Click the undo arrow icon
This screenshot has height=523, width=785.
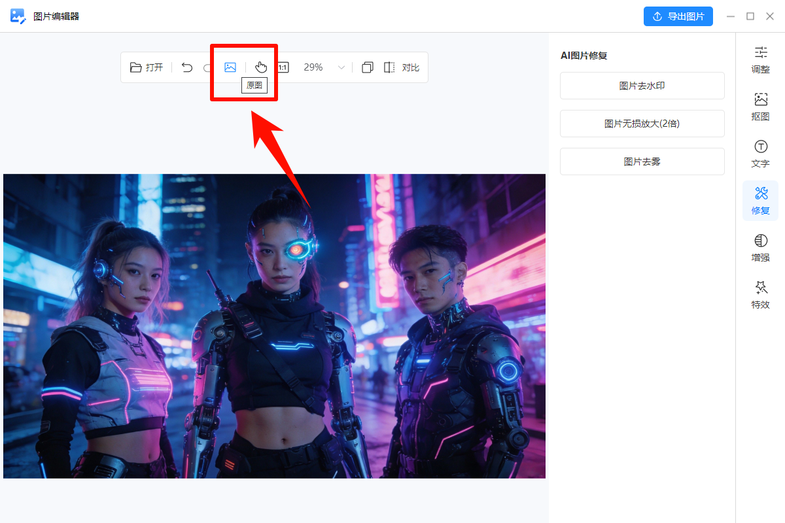pos(186,67)
